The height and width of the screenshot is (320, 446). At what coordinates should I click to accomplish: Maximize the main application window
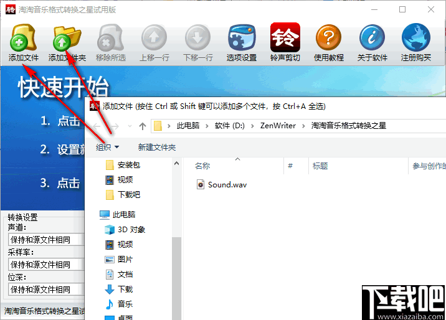(x=402, y=10)
